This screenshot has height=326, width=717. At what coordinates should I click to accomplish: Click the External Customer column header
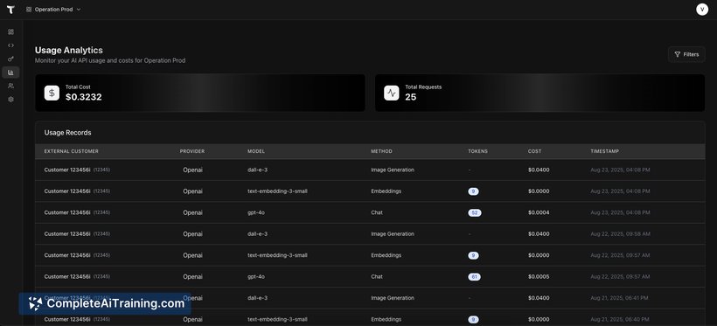[x=72, y=151]
